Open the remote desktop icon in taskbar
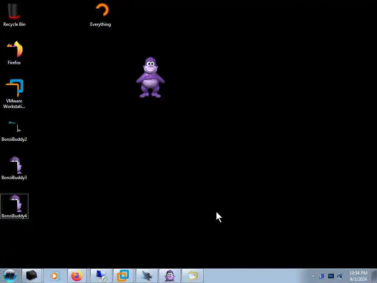This screenshot has height=283, width=377. (x=101, y=276)
